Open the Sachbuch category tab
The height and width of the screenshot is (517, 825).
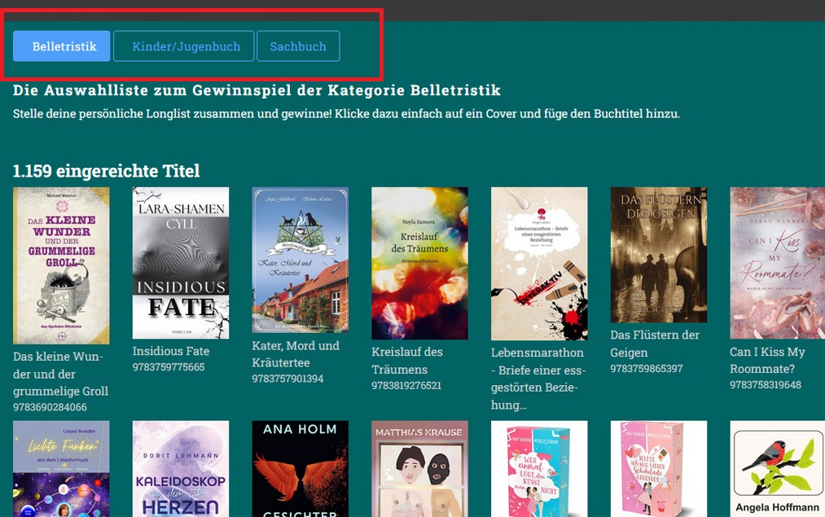298,46
